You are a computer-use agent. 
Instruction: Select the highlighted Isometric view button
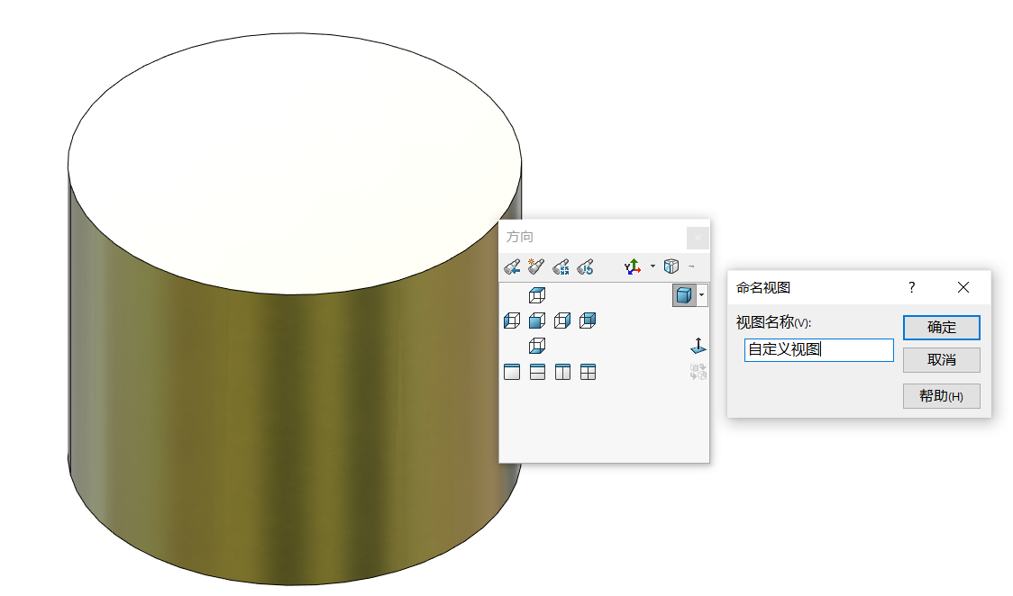(x=685, y=295)
